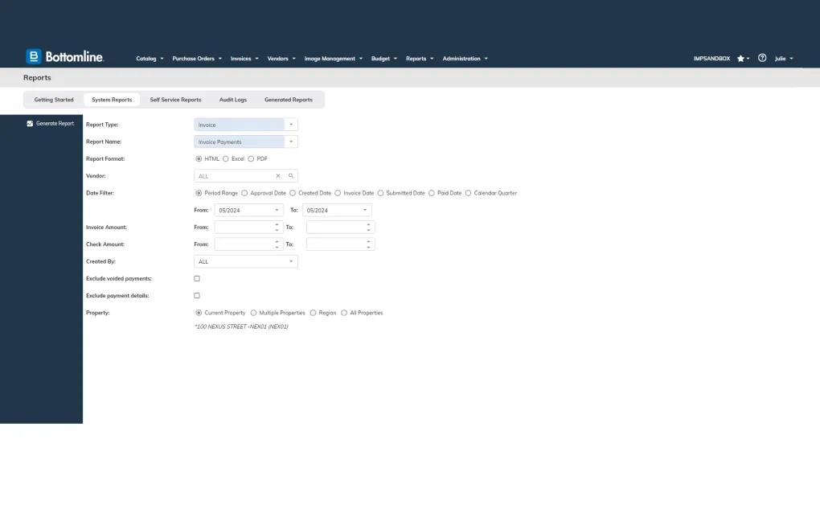The width and height of the screenshot is (820, 513).
Task: Select the Excel report format
Action: [x=226, y=159]
